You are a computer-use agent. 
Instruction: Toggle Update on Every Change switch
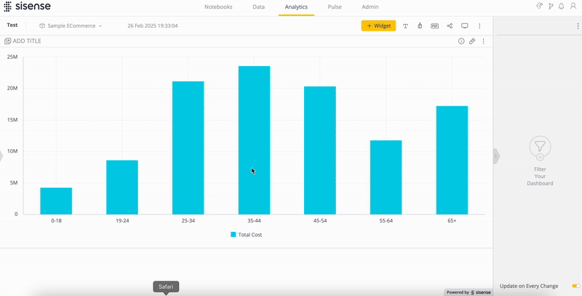coord(575,286)
